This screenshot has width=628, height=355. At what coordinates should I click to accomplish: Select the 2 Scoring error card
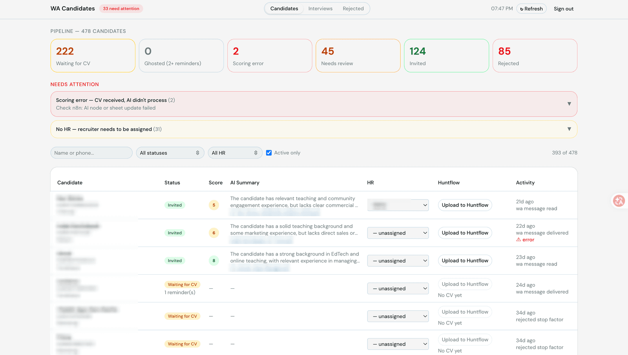click(270, 56)
